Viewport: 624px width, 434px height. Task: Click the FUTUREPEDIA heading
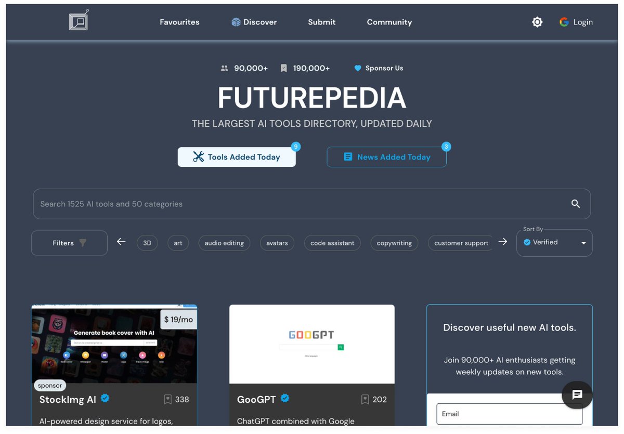coord(312,97)
